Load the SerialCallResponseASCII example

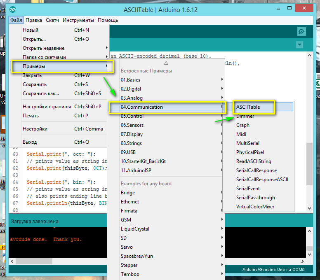[x=259, y=180]
